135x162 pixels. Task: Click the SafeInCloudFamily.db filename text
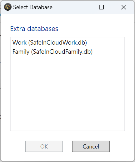(x=62, y=51)
